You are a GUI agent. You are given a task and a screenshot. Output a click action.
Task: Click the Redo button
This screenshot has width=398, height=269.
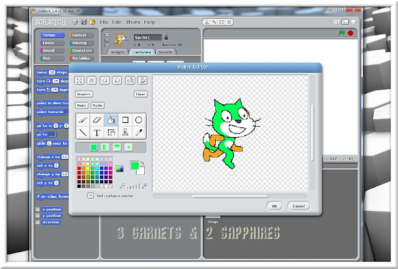click(x=98, y=106)
